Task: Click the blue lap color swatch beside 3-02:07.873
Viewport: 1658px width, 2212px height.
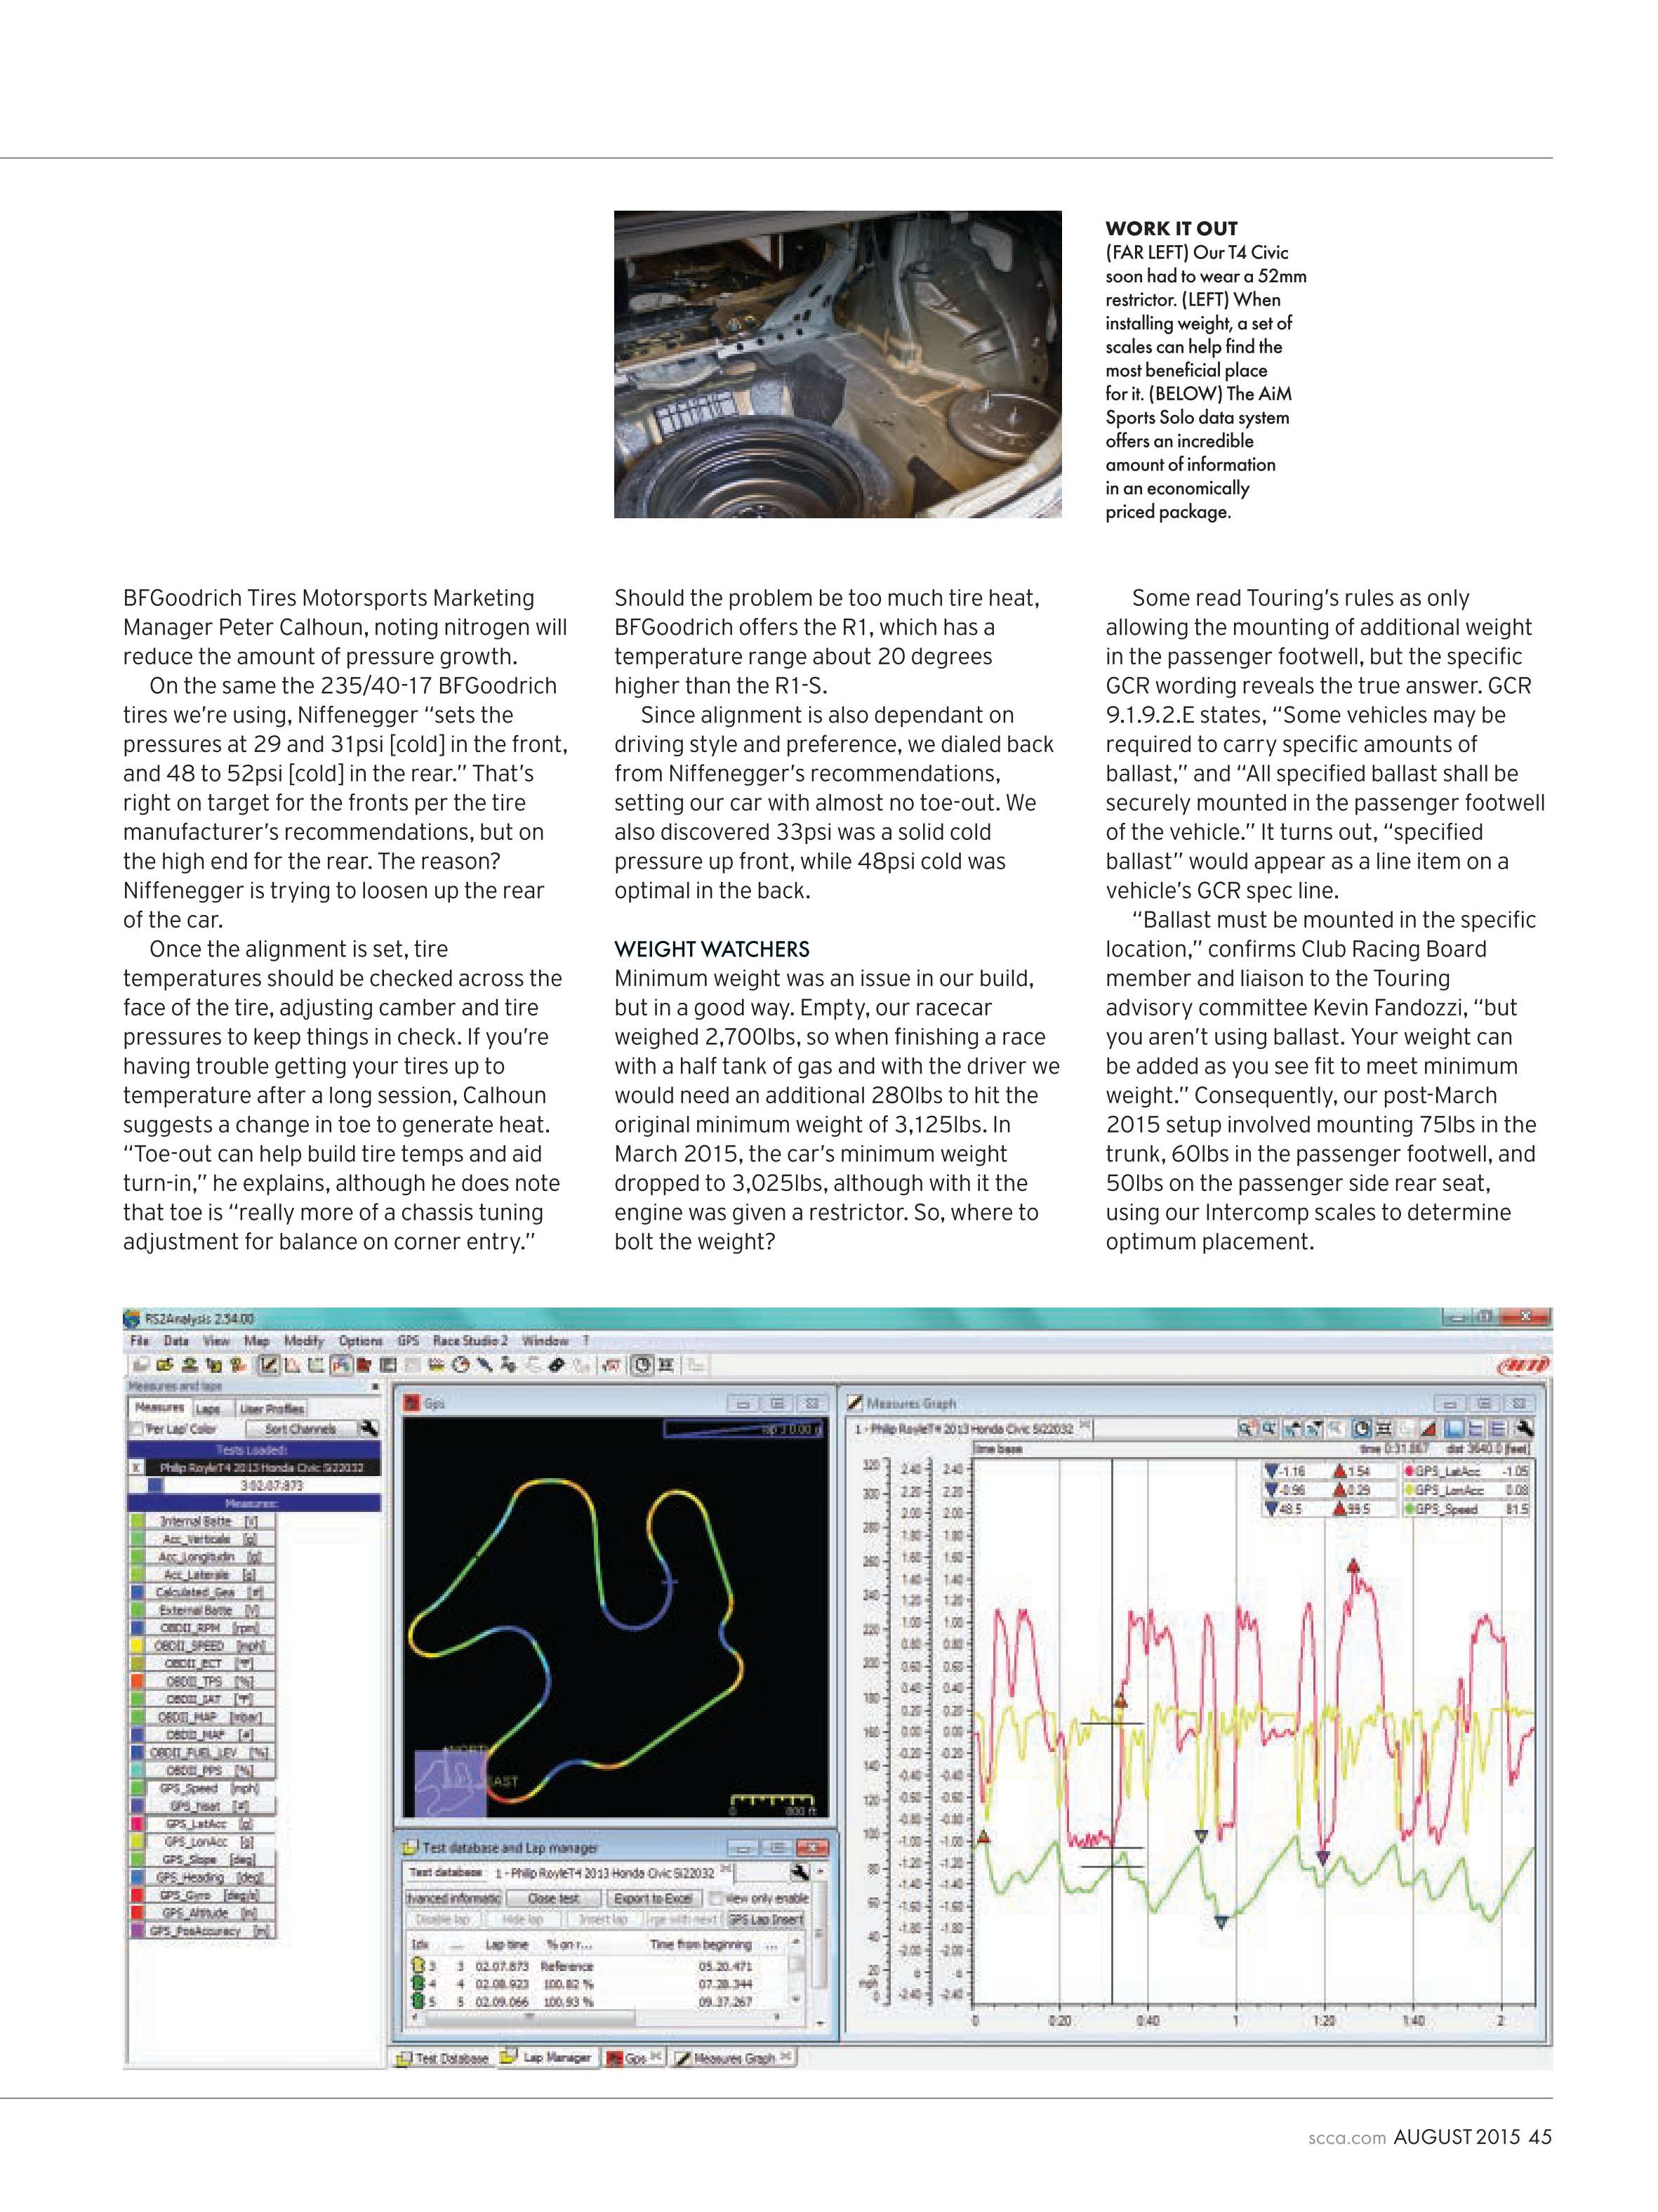Action: tap(155, 1485)
